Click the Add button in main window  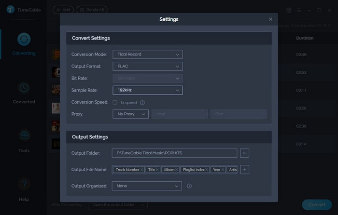click(63, 10)
